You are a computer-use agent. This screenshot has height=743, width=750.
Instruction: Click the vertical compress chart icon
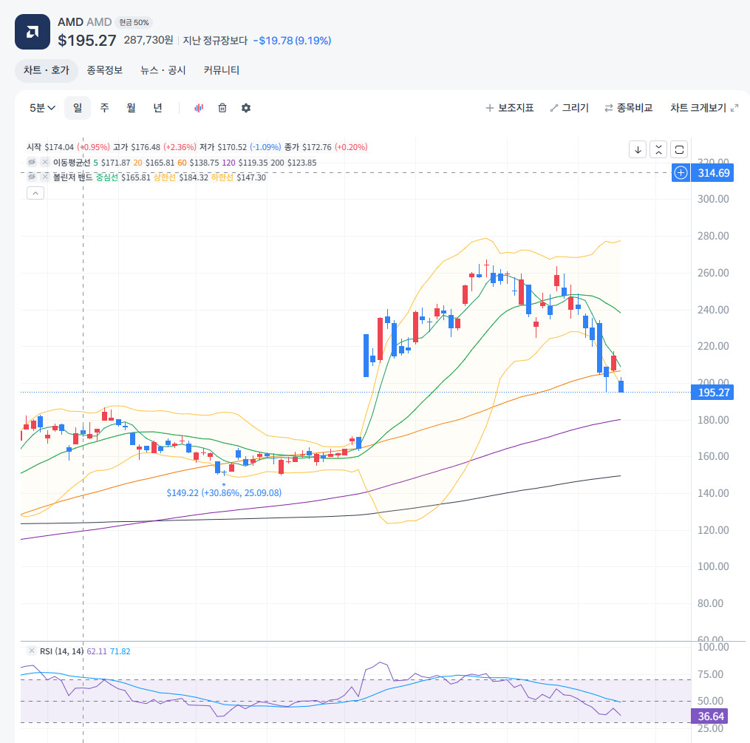(658, 150)
